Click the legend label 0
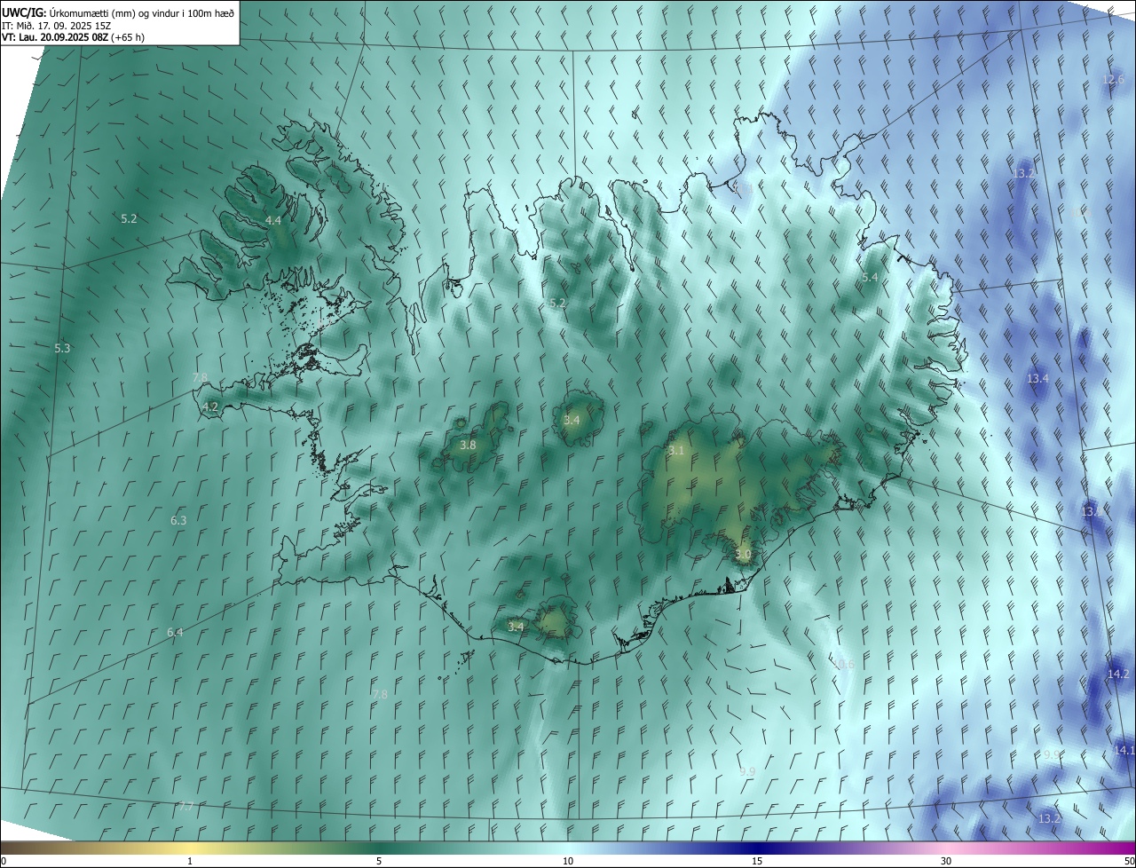Image resolution: width=1136 pixels, height=868 pixels. (4, 862)
